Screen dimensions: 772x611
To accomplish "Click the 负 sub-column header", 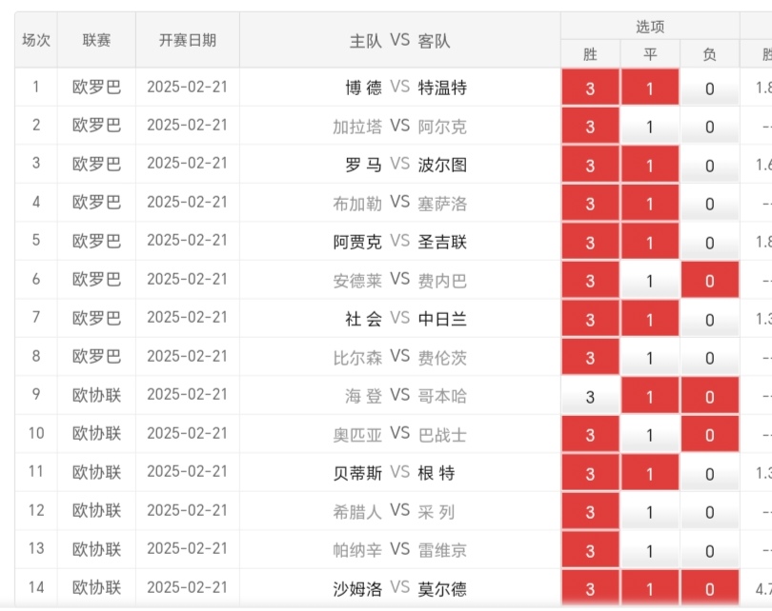I will tap(709, 54).
